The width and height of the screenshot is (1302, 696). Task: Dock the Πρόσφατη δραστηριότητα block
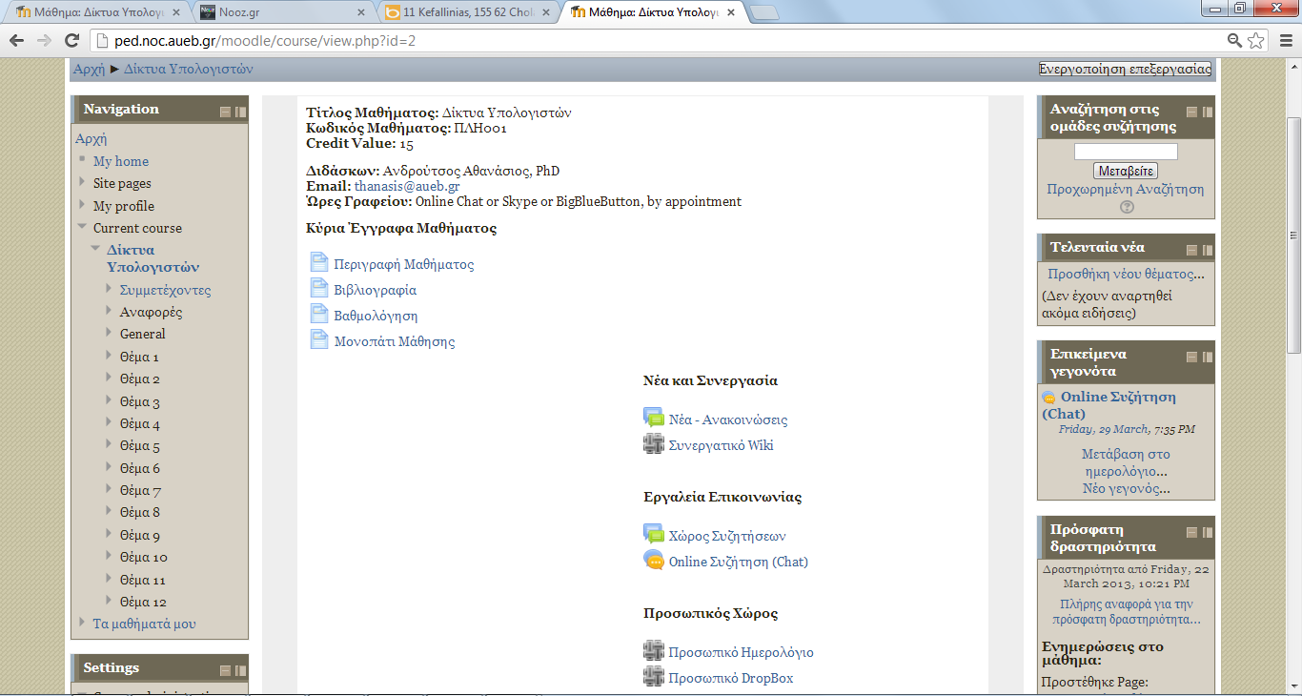1207,532
